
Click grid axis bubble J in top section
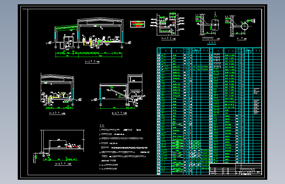[78, 47]
